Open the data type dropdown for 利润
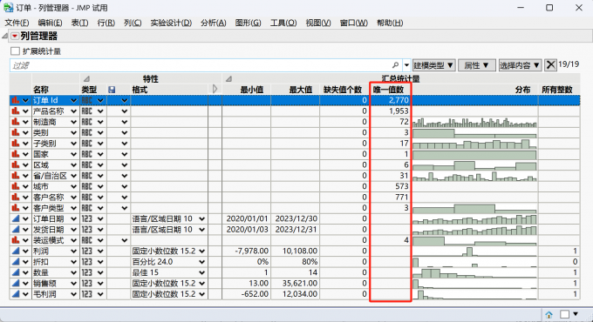The width and height of the screenshot is (593, 322). (x=100, y=251)
